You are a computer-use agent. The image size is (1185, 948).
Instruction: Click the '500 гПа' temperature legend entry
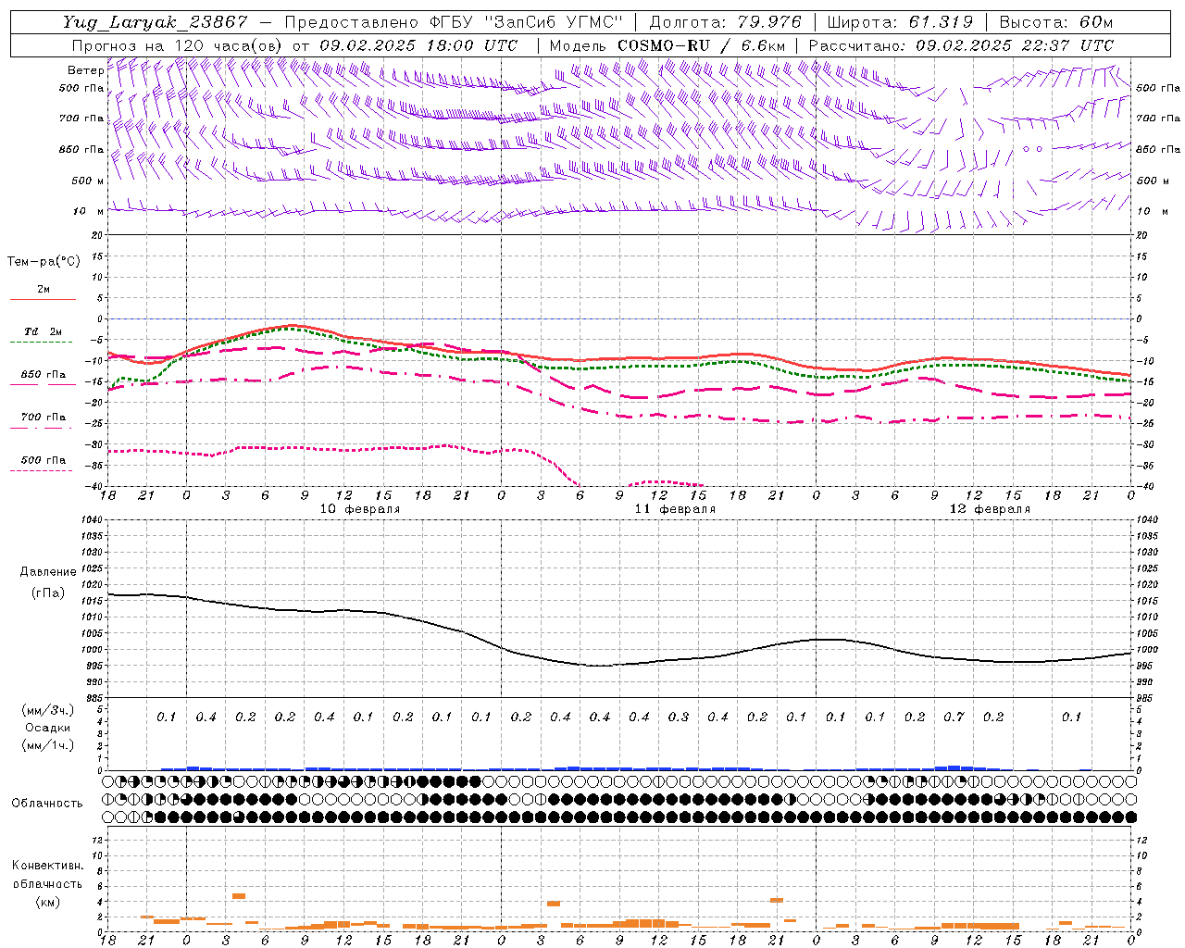tap(44, 460)
